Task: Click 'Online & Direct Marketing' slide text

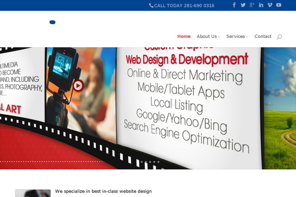Action: tap(185, 76)
